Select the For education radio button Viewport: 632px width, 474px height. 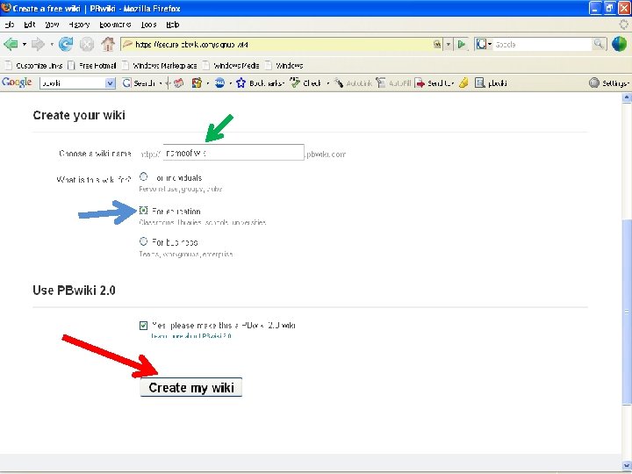143,210
